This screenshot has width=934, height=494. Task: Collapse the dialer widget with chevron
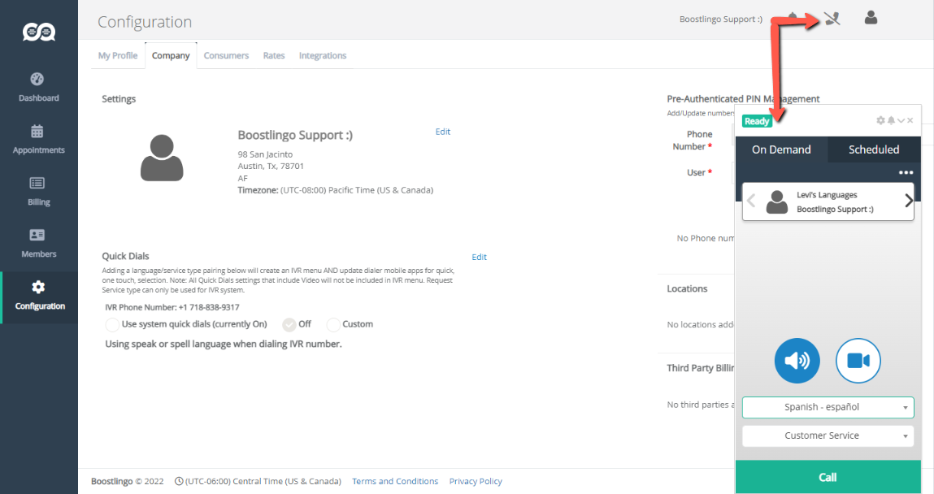point(901,121)
